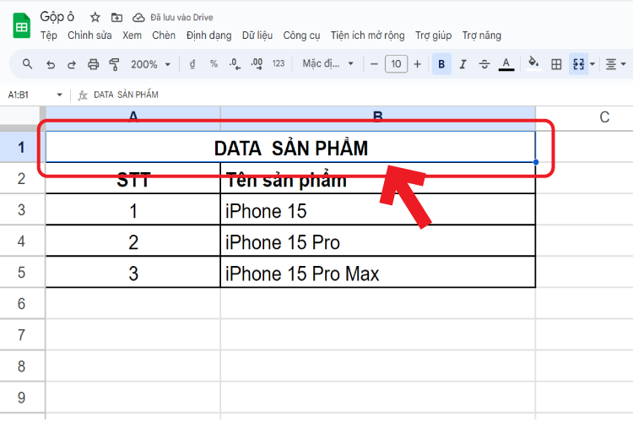Open the Trợ giúp menu
Screen dimensions: 633x423
coord(434,35)
